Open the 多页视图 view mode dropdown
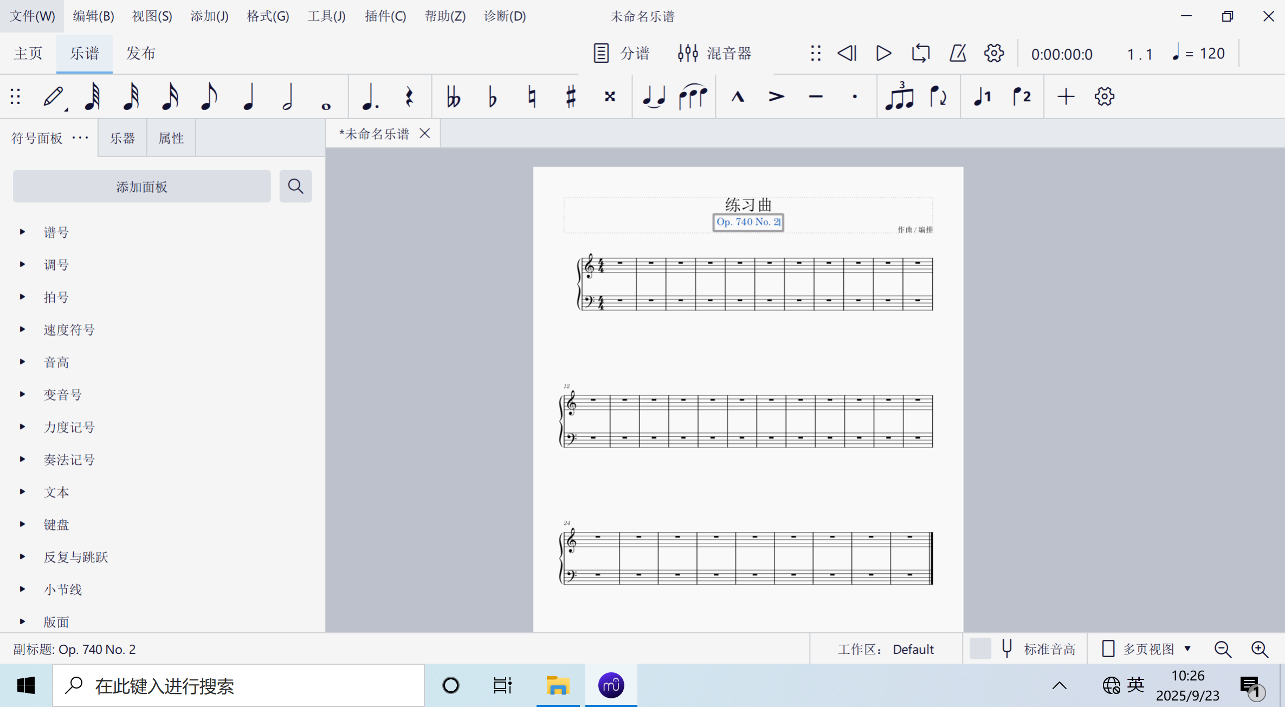The width and height of the screenshot is (1285, 707). 1147,649
